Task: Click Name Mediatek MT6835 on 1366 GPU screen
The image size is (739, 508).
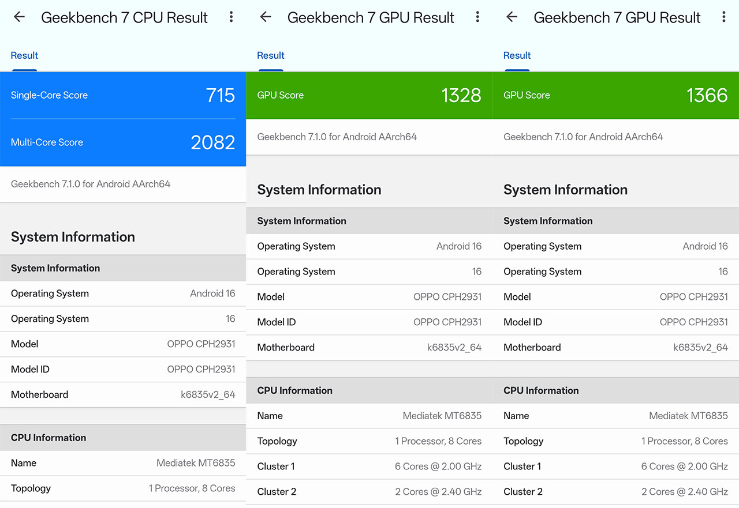Action: [616, 416]
